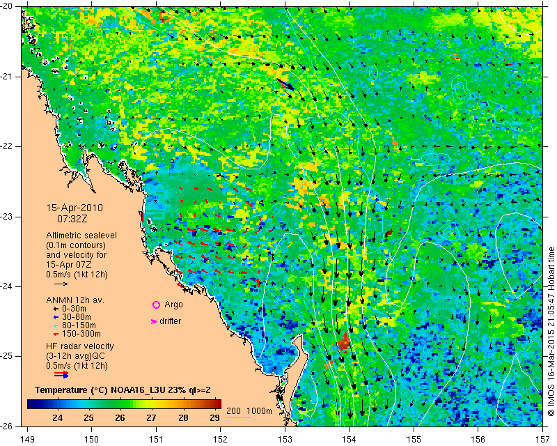Select the black 0-30m ANMN arrow symbol

56,309
